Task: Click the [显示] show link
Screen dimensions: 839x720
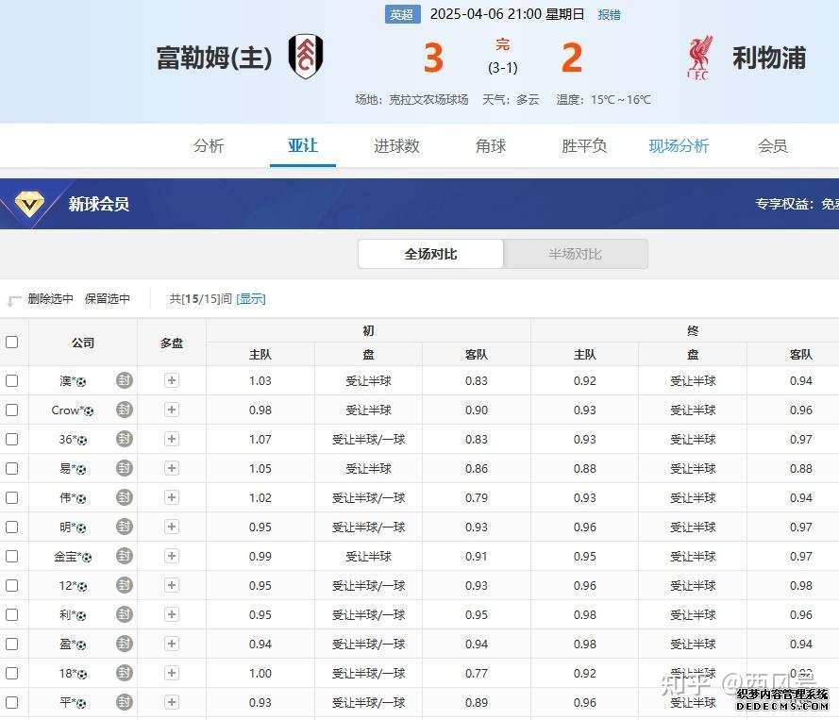Action: (251, 298)
